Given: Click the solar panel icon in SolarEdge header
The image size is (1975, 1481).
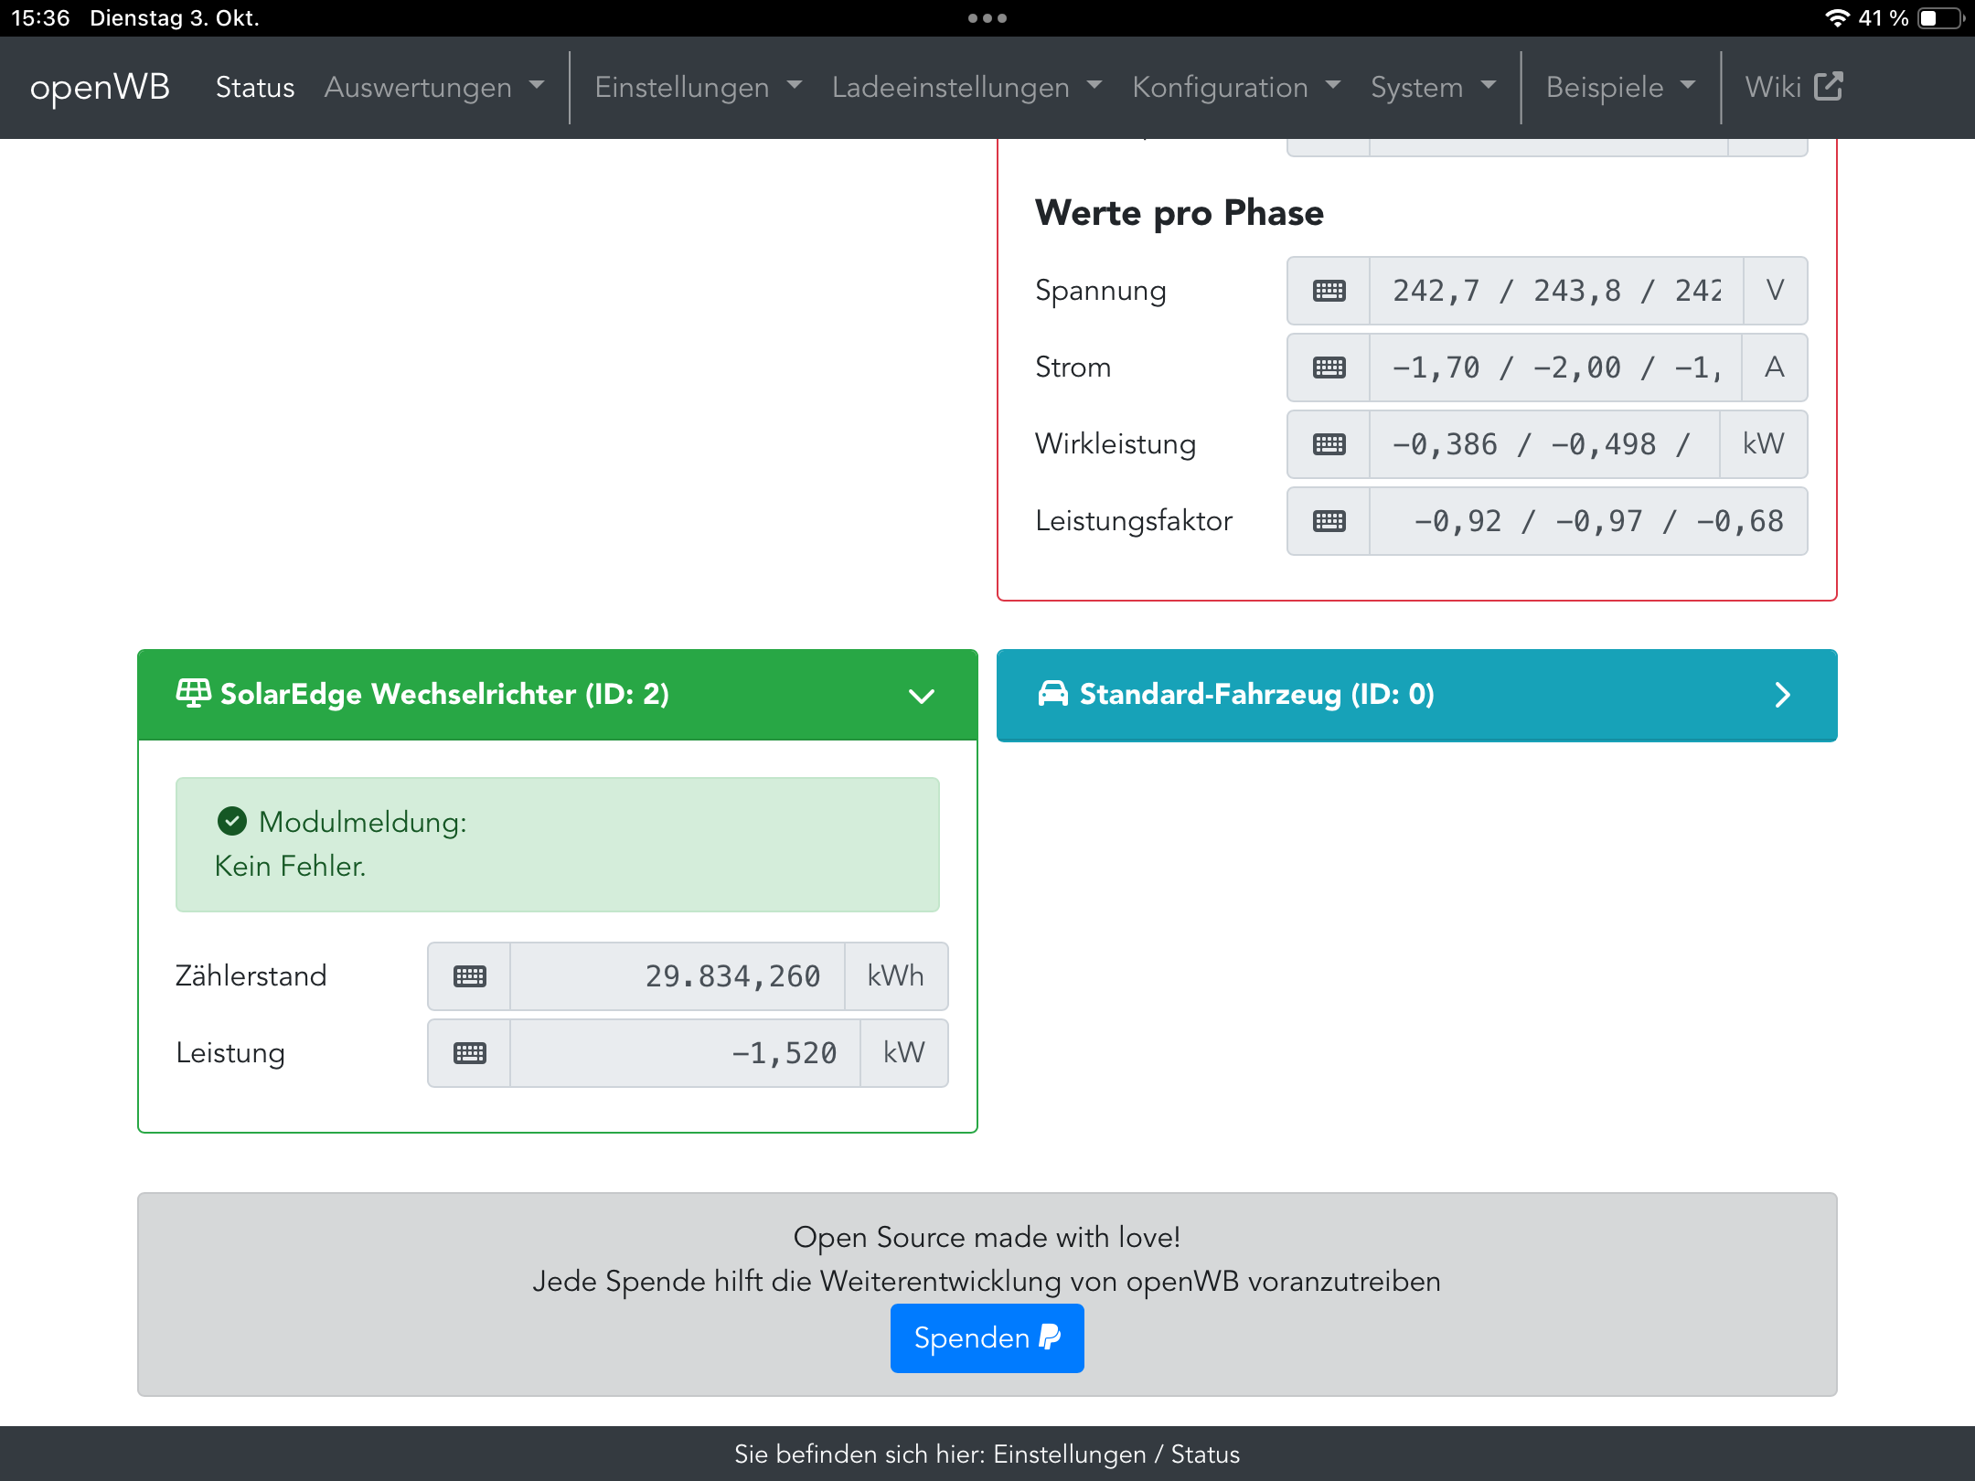Looking at the screenshot, I should (193, 693).
